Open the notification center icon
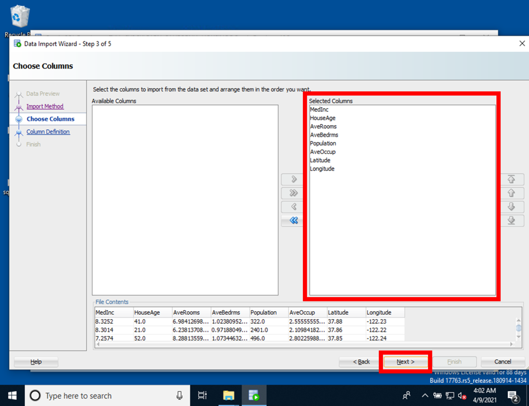 point(513,395)
